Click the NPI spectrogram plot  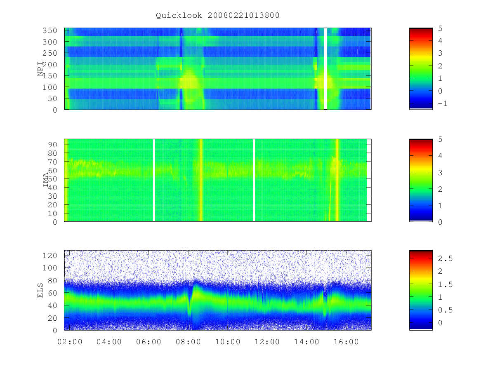pos(218,69)
